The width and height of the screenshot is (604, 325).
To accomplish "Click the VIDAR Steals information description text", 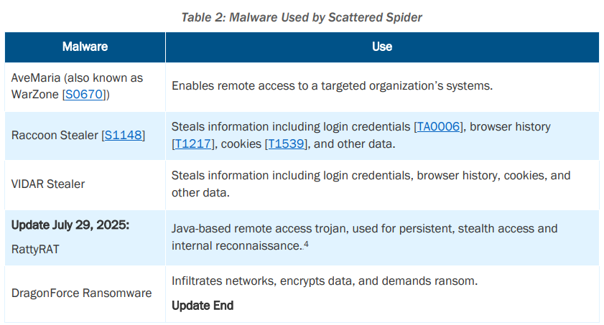I will point(371,184).
